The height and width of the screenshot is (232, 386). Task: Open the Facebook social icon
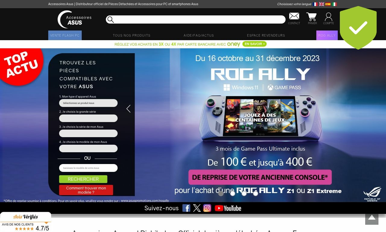[x=186, y=208]
